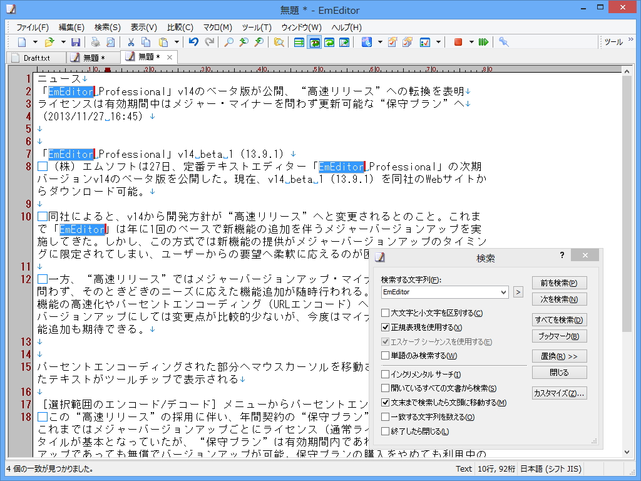Open the マクロ(M) menu
This screenshot has height=481, width=641.
[218, 28]
